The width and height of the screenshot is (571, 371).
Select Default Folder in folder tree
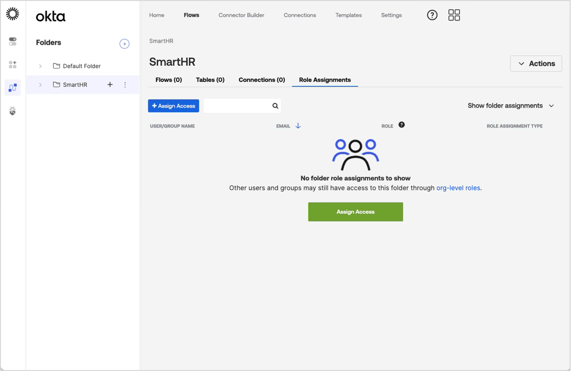click(82, 66)
